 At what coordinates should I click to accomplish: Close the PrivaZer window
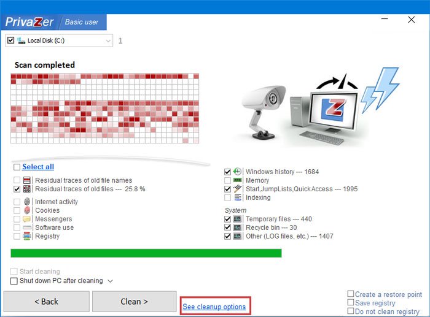pos(411,20)
